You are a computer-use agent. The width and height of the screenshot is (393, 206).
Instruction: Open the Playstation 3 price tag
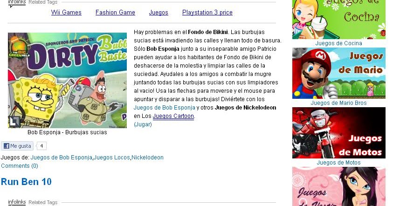207,12
